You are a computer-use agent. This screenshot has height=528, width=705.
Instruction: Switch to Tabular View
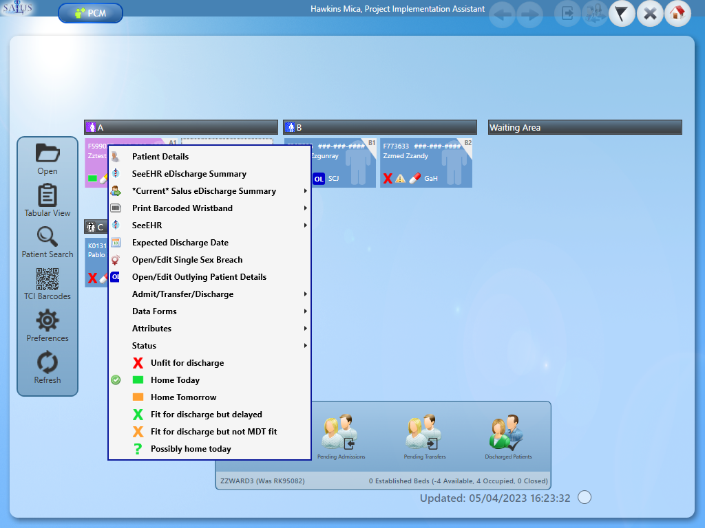48,200
